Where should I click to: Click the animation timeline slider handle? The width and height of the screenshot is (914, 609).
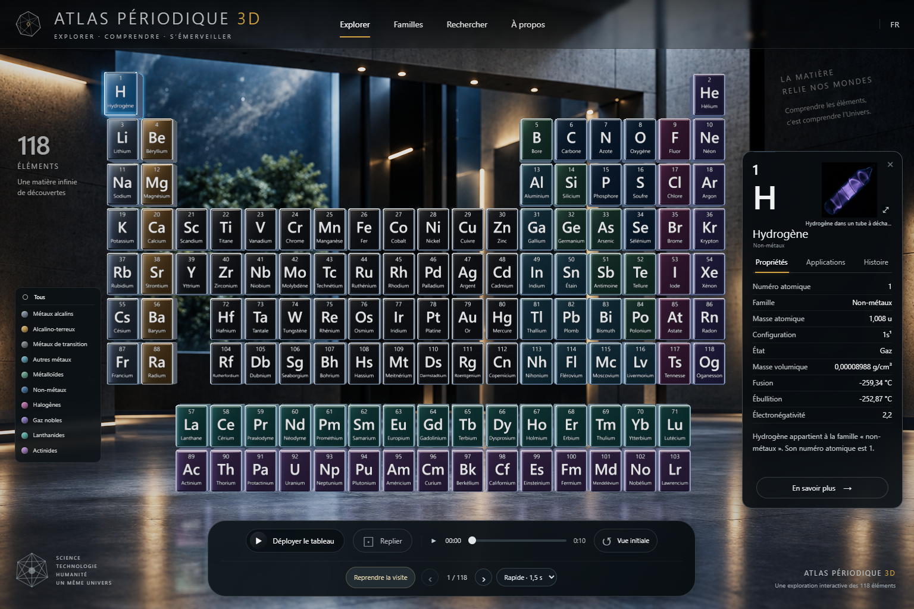[x=472, y=541]
